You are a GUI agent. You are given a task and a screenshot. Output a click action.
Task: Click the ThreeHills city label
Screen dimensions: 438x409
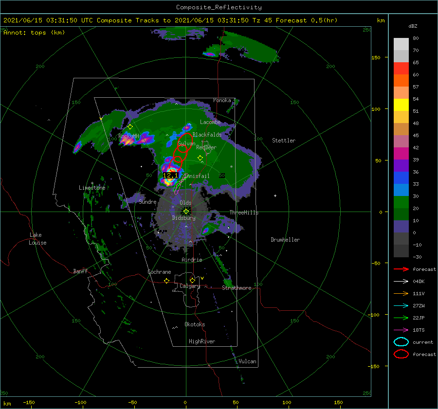[244, 213]
